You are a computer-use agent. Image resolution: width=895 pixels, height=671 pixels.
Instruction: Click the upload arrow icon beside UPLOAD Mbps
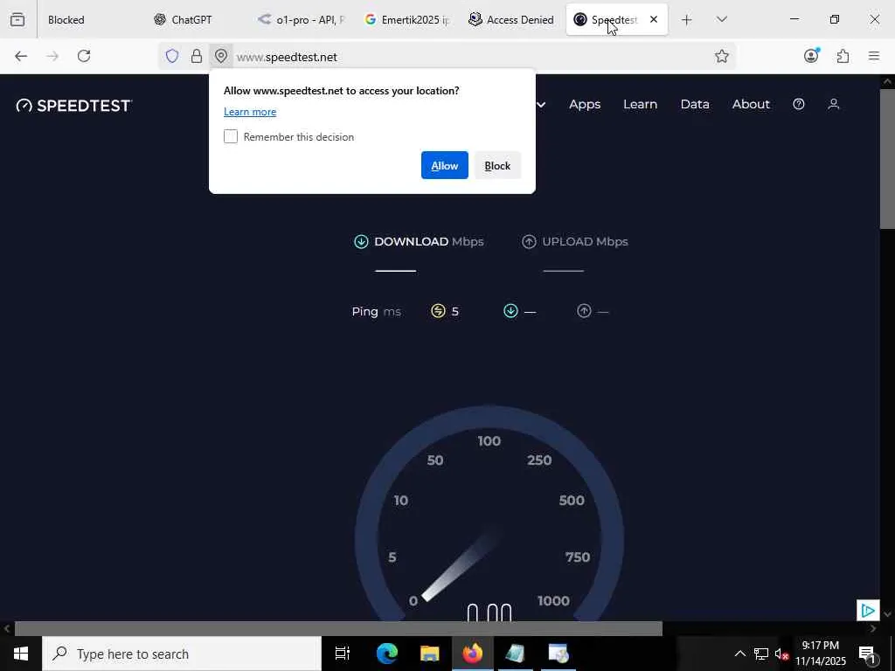pyautogui.click(x=529, y=242)
